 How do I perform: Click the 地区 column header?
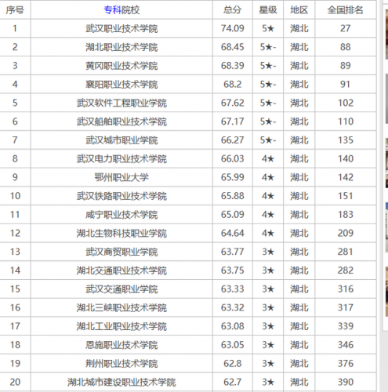(x=299, y=10)
